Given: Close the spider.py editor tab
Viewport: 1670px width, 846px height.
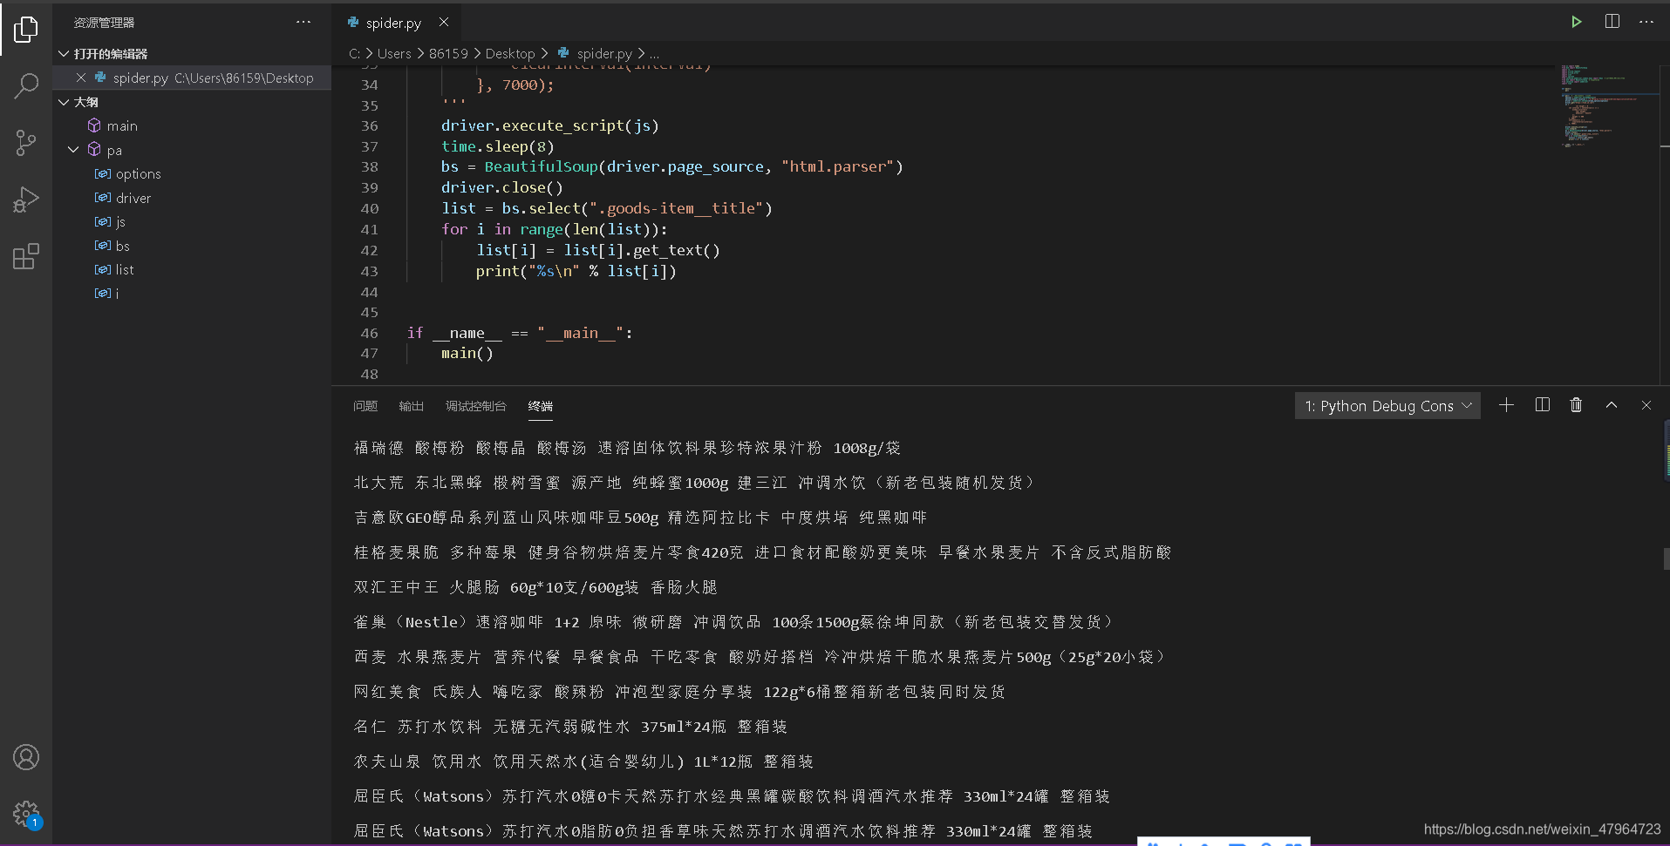Looking at the screenshot, I should pos(444,23).
